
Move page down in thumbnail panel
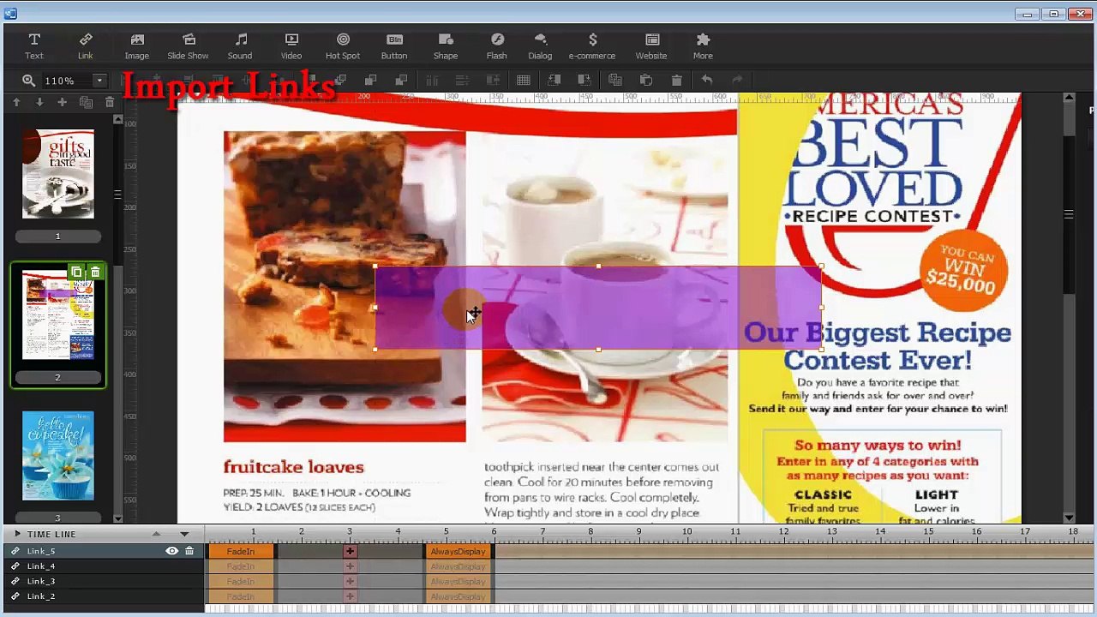(x=39, y=102)
